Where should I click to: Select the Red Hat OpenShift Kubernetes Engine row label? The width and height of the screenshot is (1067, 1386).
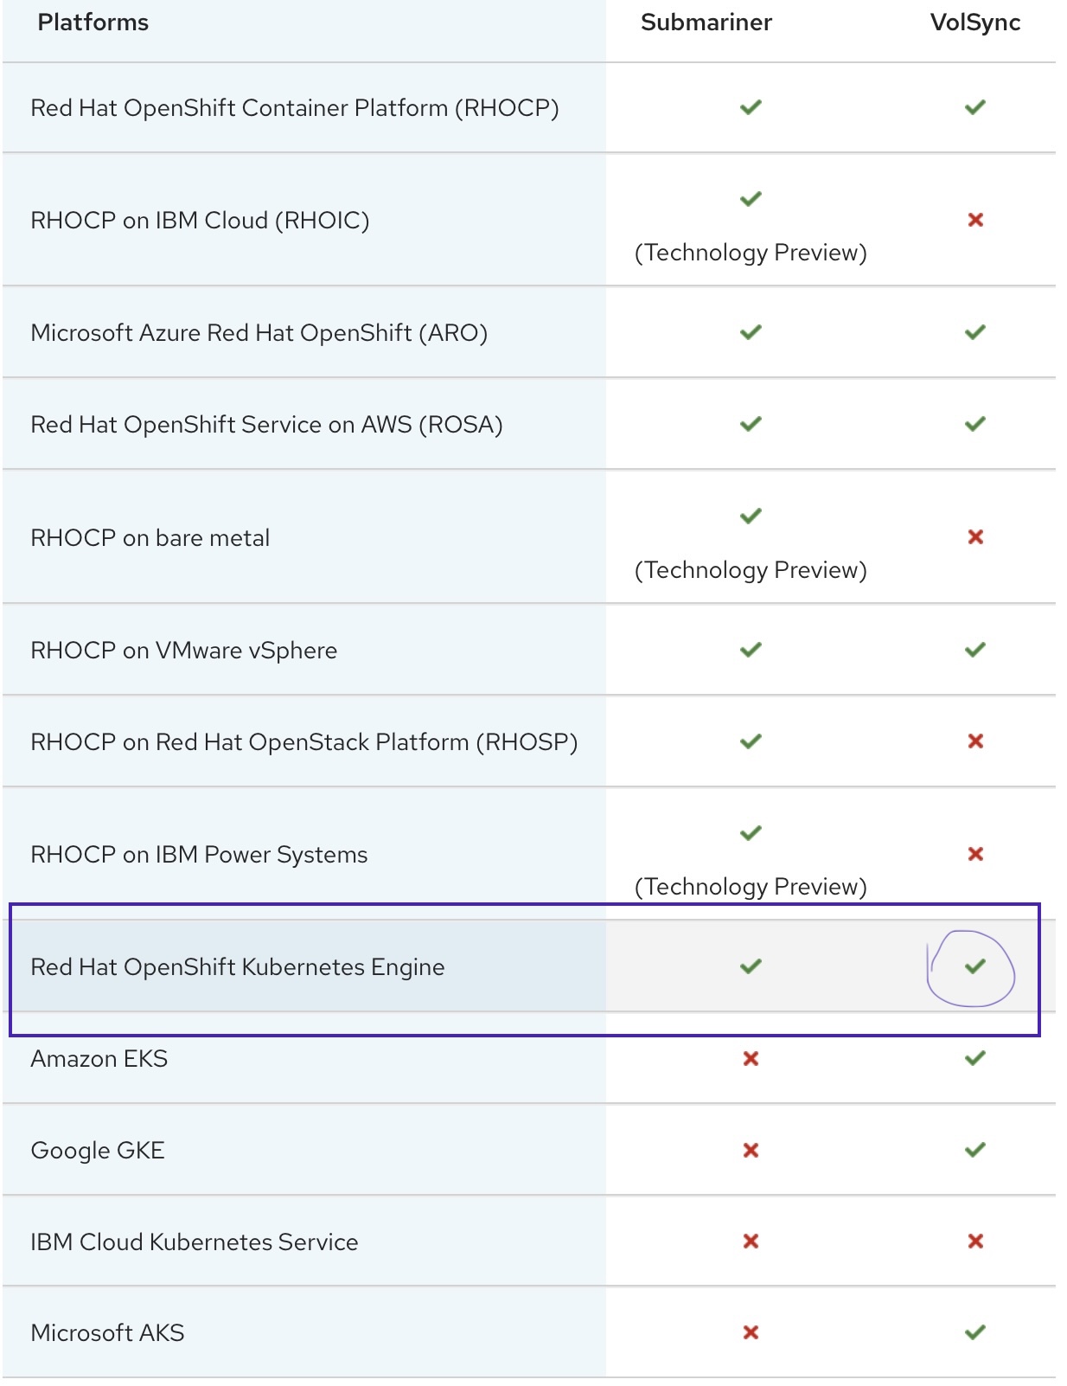pos(238,967)
